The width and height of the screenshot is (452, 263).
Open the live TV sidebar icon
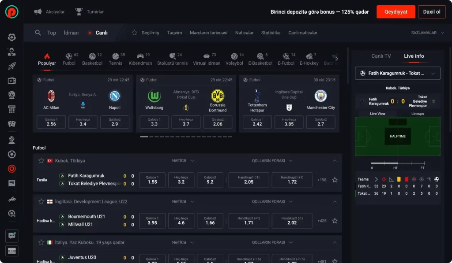tap(12, 81)
